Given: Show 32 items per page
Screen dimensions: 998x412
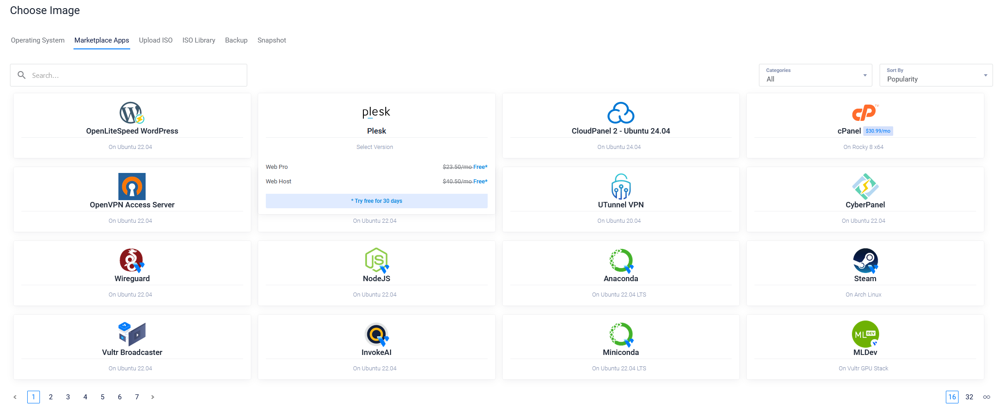Looking at the screenshot, I should [x=969, y=397].
